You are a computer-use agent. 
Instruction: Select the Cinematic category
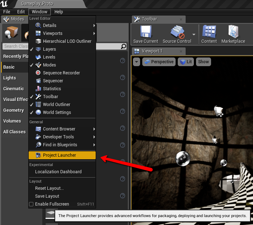click(15, 89)
